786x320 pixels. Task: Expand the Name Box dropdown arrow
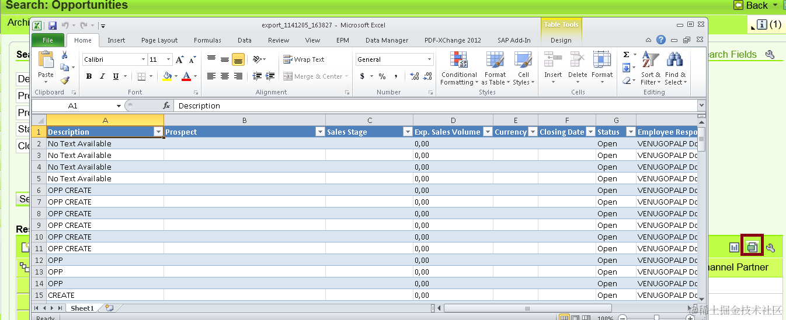click(119, 106)
